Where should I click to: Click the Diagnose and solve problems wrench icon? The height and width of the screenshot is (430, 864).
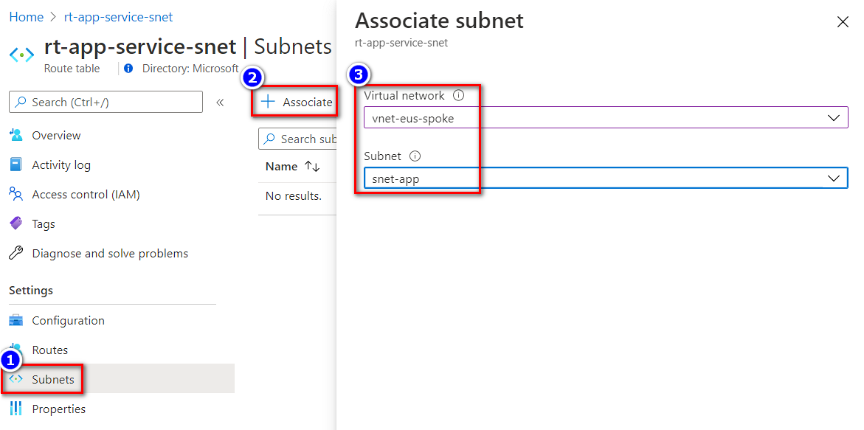click(x=15, y=253)
